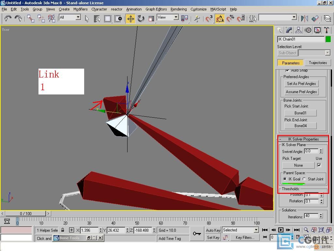
Task: Toggle the Use checkbox for Pick Target
Action: click(x=319, y=165)
